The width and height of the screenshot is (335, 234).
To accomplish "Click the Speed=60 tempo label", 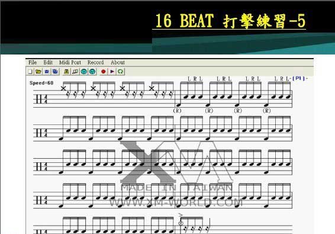I will tap(41, 83).
